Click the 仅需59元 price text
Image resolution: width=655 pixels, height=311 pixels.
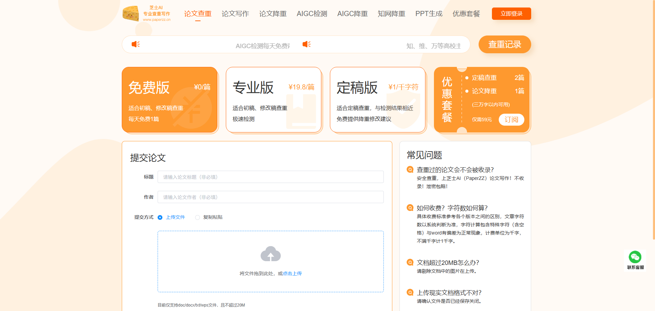(x=482, y=119)
